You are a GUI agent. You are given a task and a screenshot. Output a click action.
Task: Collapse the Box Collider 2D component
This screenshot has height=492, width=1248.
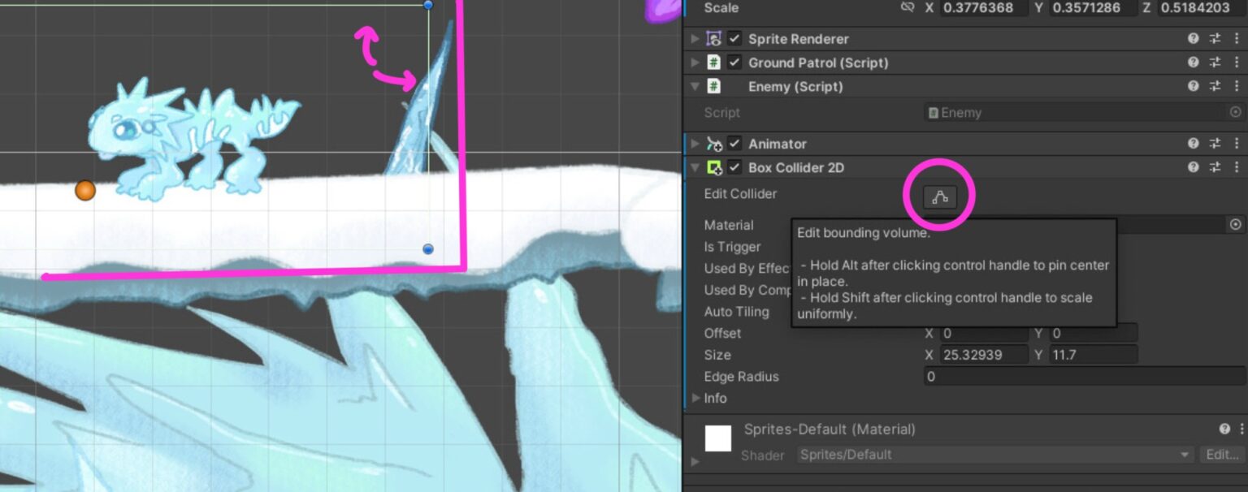[x=695, y=167]
